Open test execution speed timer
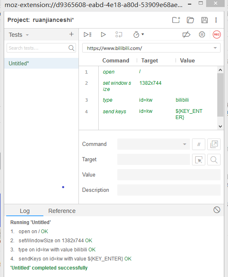Image resolution: width=228 pixels, height=277 pixels. [138, 34]
